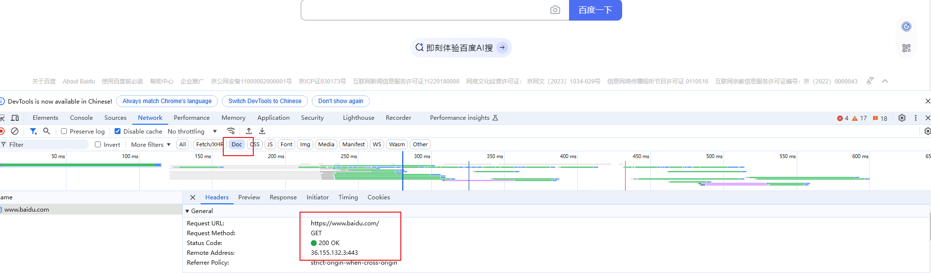
Task: Click the network conditions wifi icon
Action: [231, 131]
